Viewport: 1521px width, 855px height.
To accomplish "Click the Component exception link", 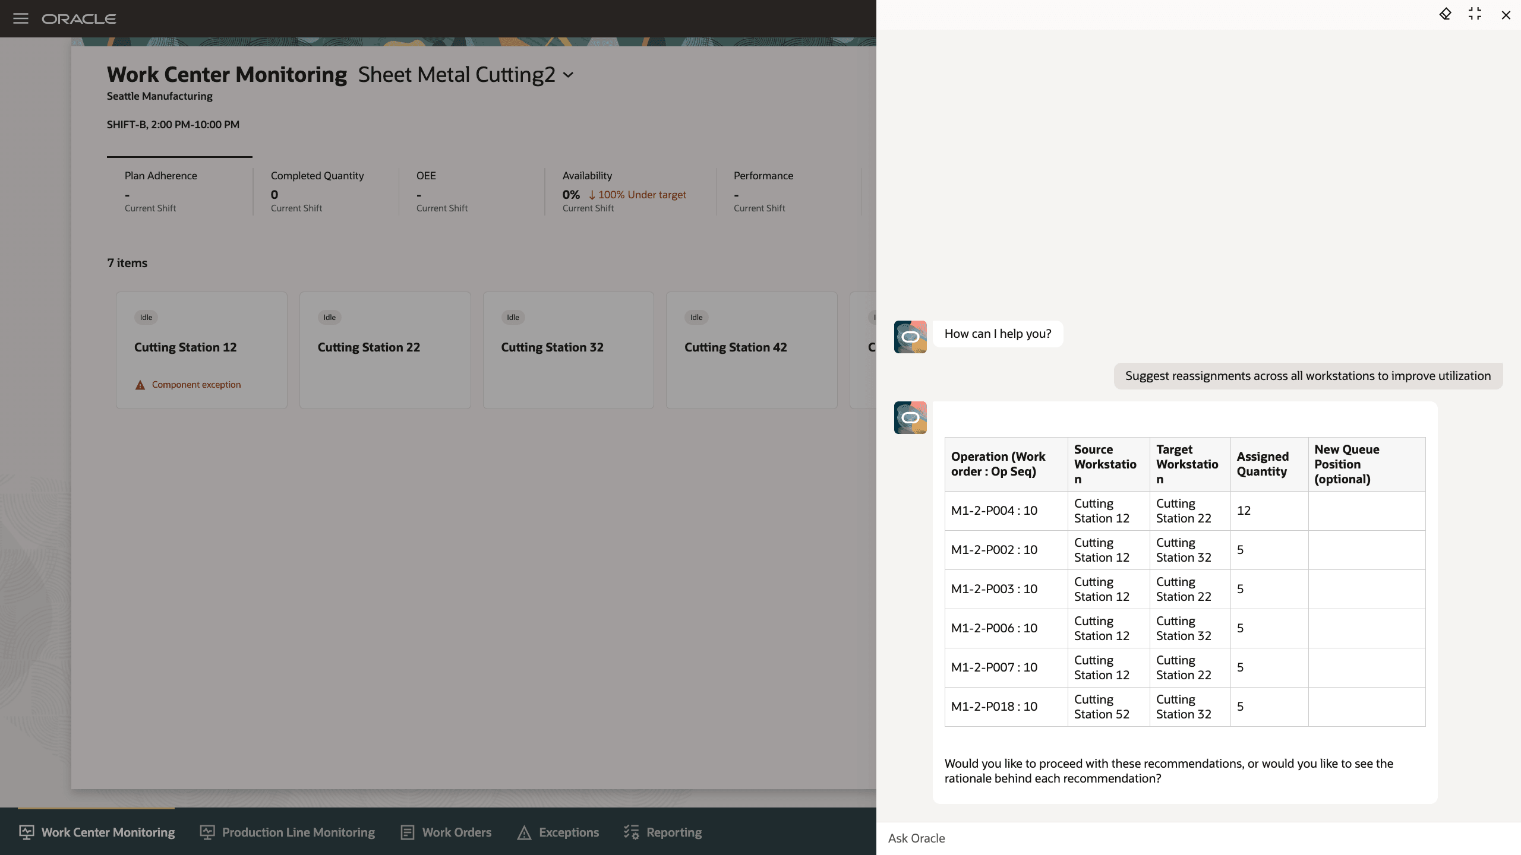I will point(196,385).
